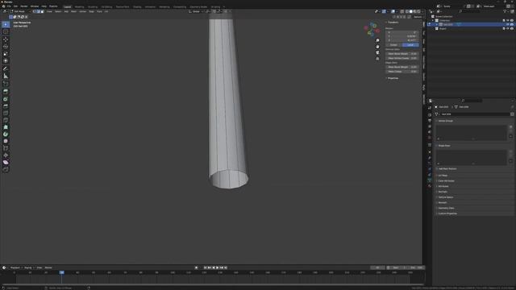516x290 pixels.
Task: Switch perspective/orthographic with grid gizmo button
Action: click(x=377, y=59)
